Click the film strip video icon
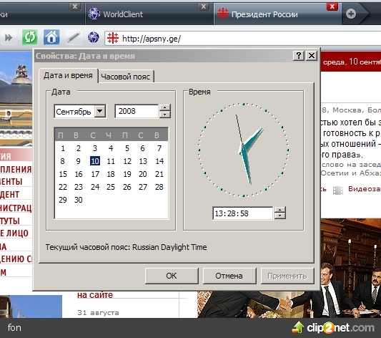 pos(337,190)
